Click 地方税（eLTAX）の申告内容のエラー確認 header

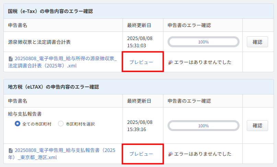pos(53,87)
